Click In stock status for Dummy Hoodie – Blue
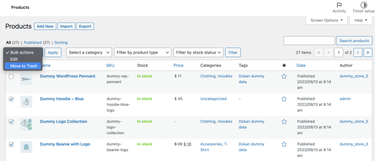This screenshot has width=375, height=161. (x=144, y=99)
